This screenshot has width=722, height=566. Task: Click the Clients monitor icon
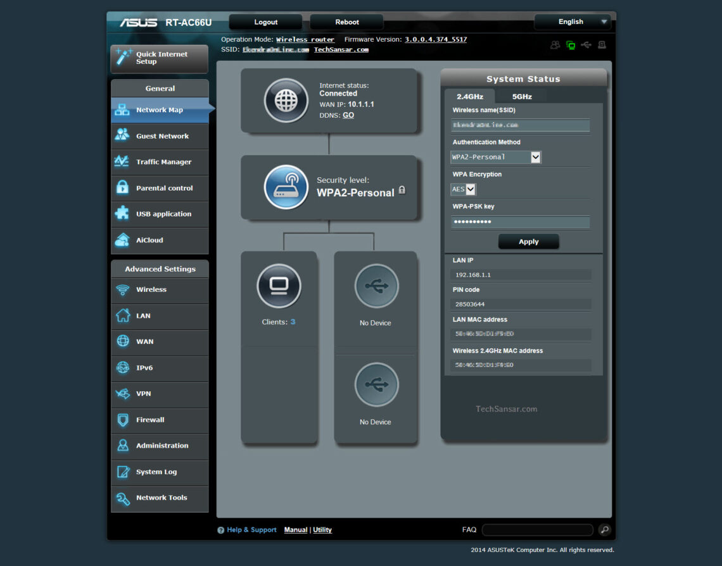coord(279,286)
